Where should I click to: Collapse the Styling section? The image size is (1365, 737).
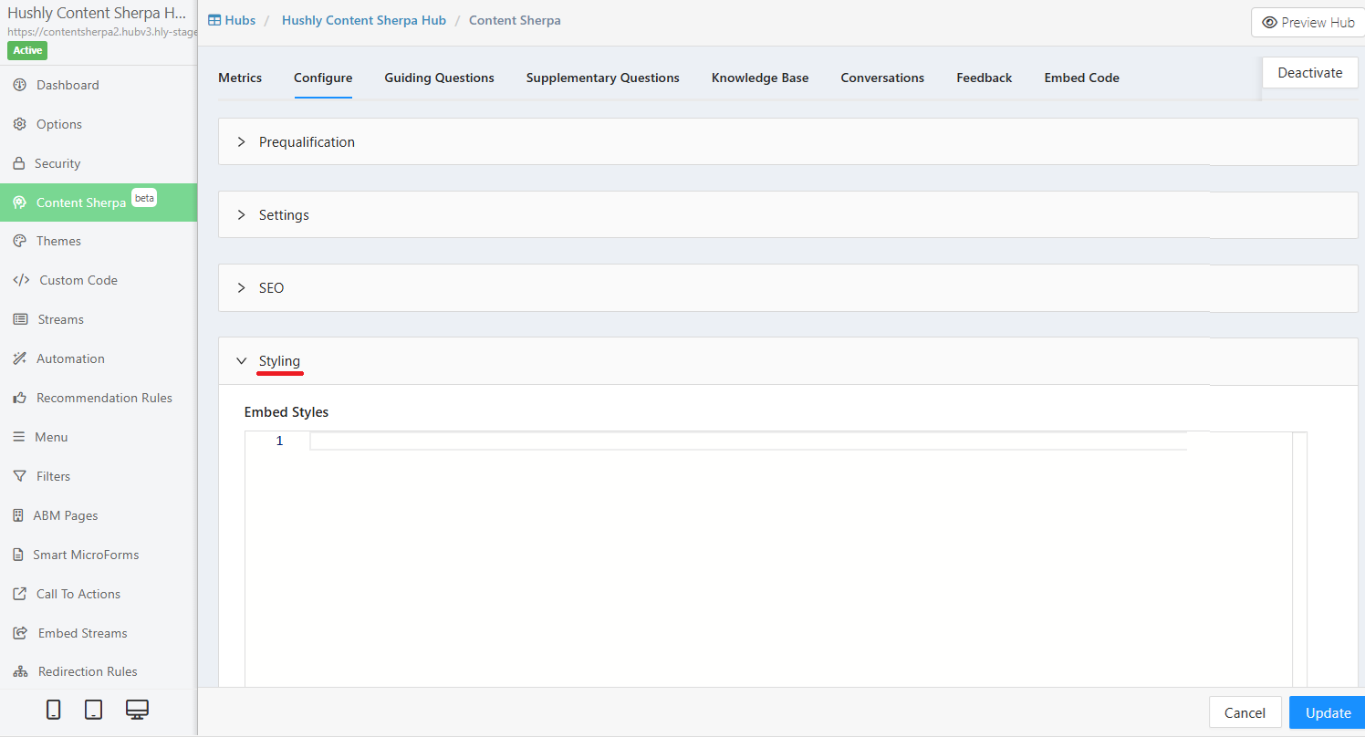(788, 361)
